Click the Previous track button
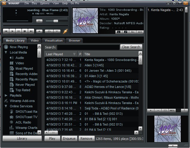 6,31
